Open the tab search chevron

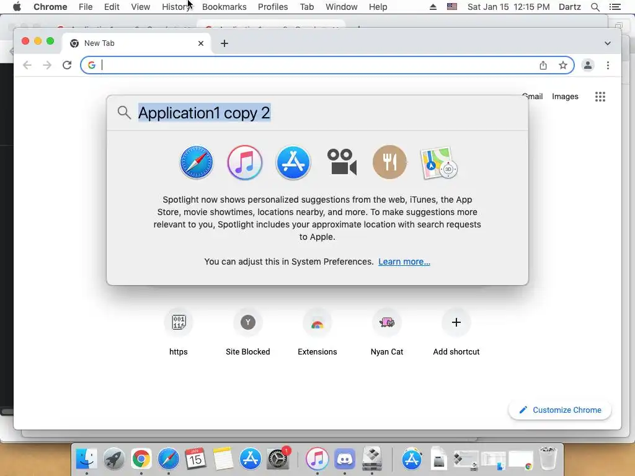pyautogui.click(x=608, y=43)
